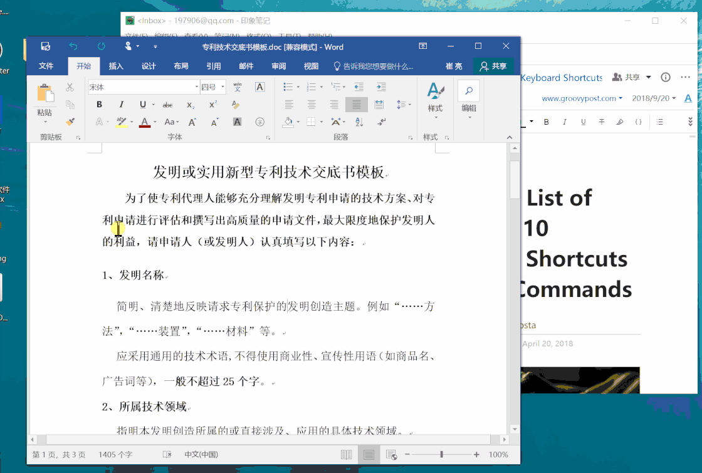The image size is (702, 473).
Task: Click the decrease indent icon
Action: coord(359,87)
